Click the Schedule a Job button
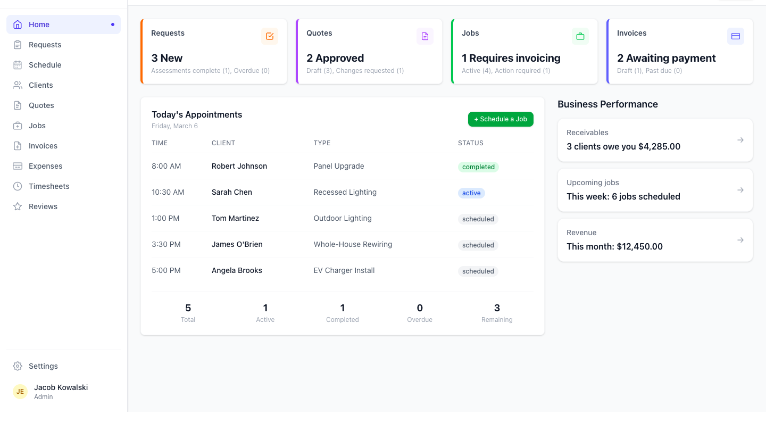Image resolution: width=766 pixels, height=431 pixels. (501, 119)
